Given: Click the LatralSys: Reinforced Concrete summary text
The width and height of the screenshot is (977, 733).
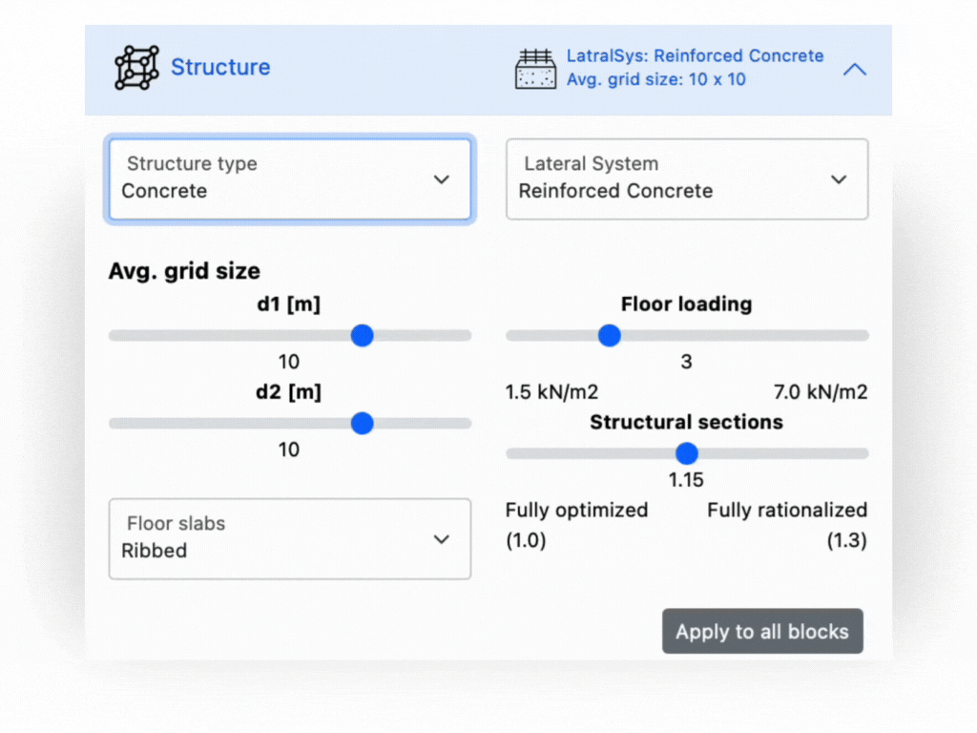Looking at the screenshot, I should [x=695, y=56].
